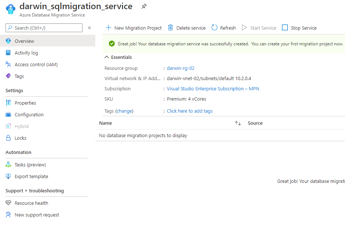Click the pin icon beside the service title

(144, 7)
